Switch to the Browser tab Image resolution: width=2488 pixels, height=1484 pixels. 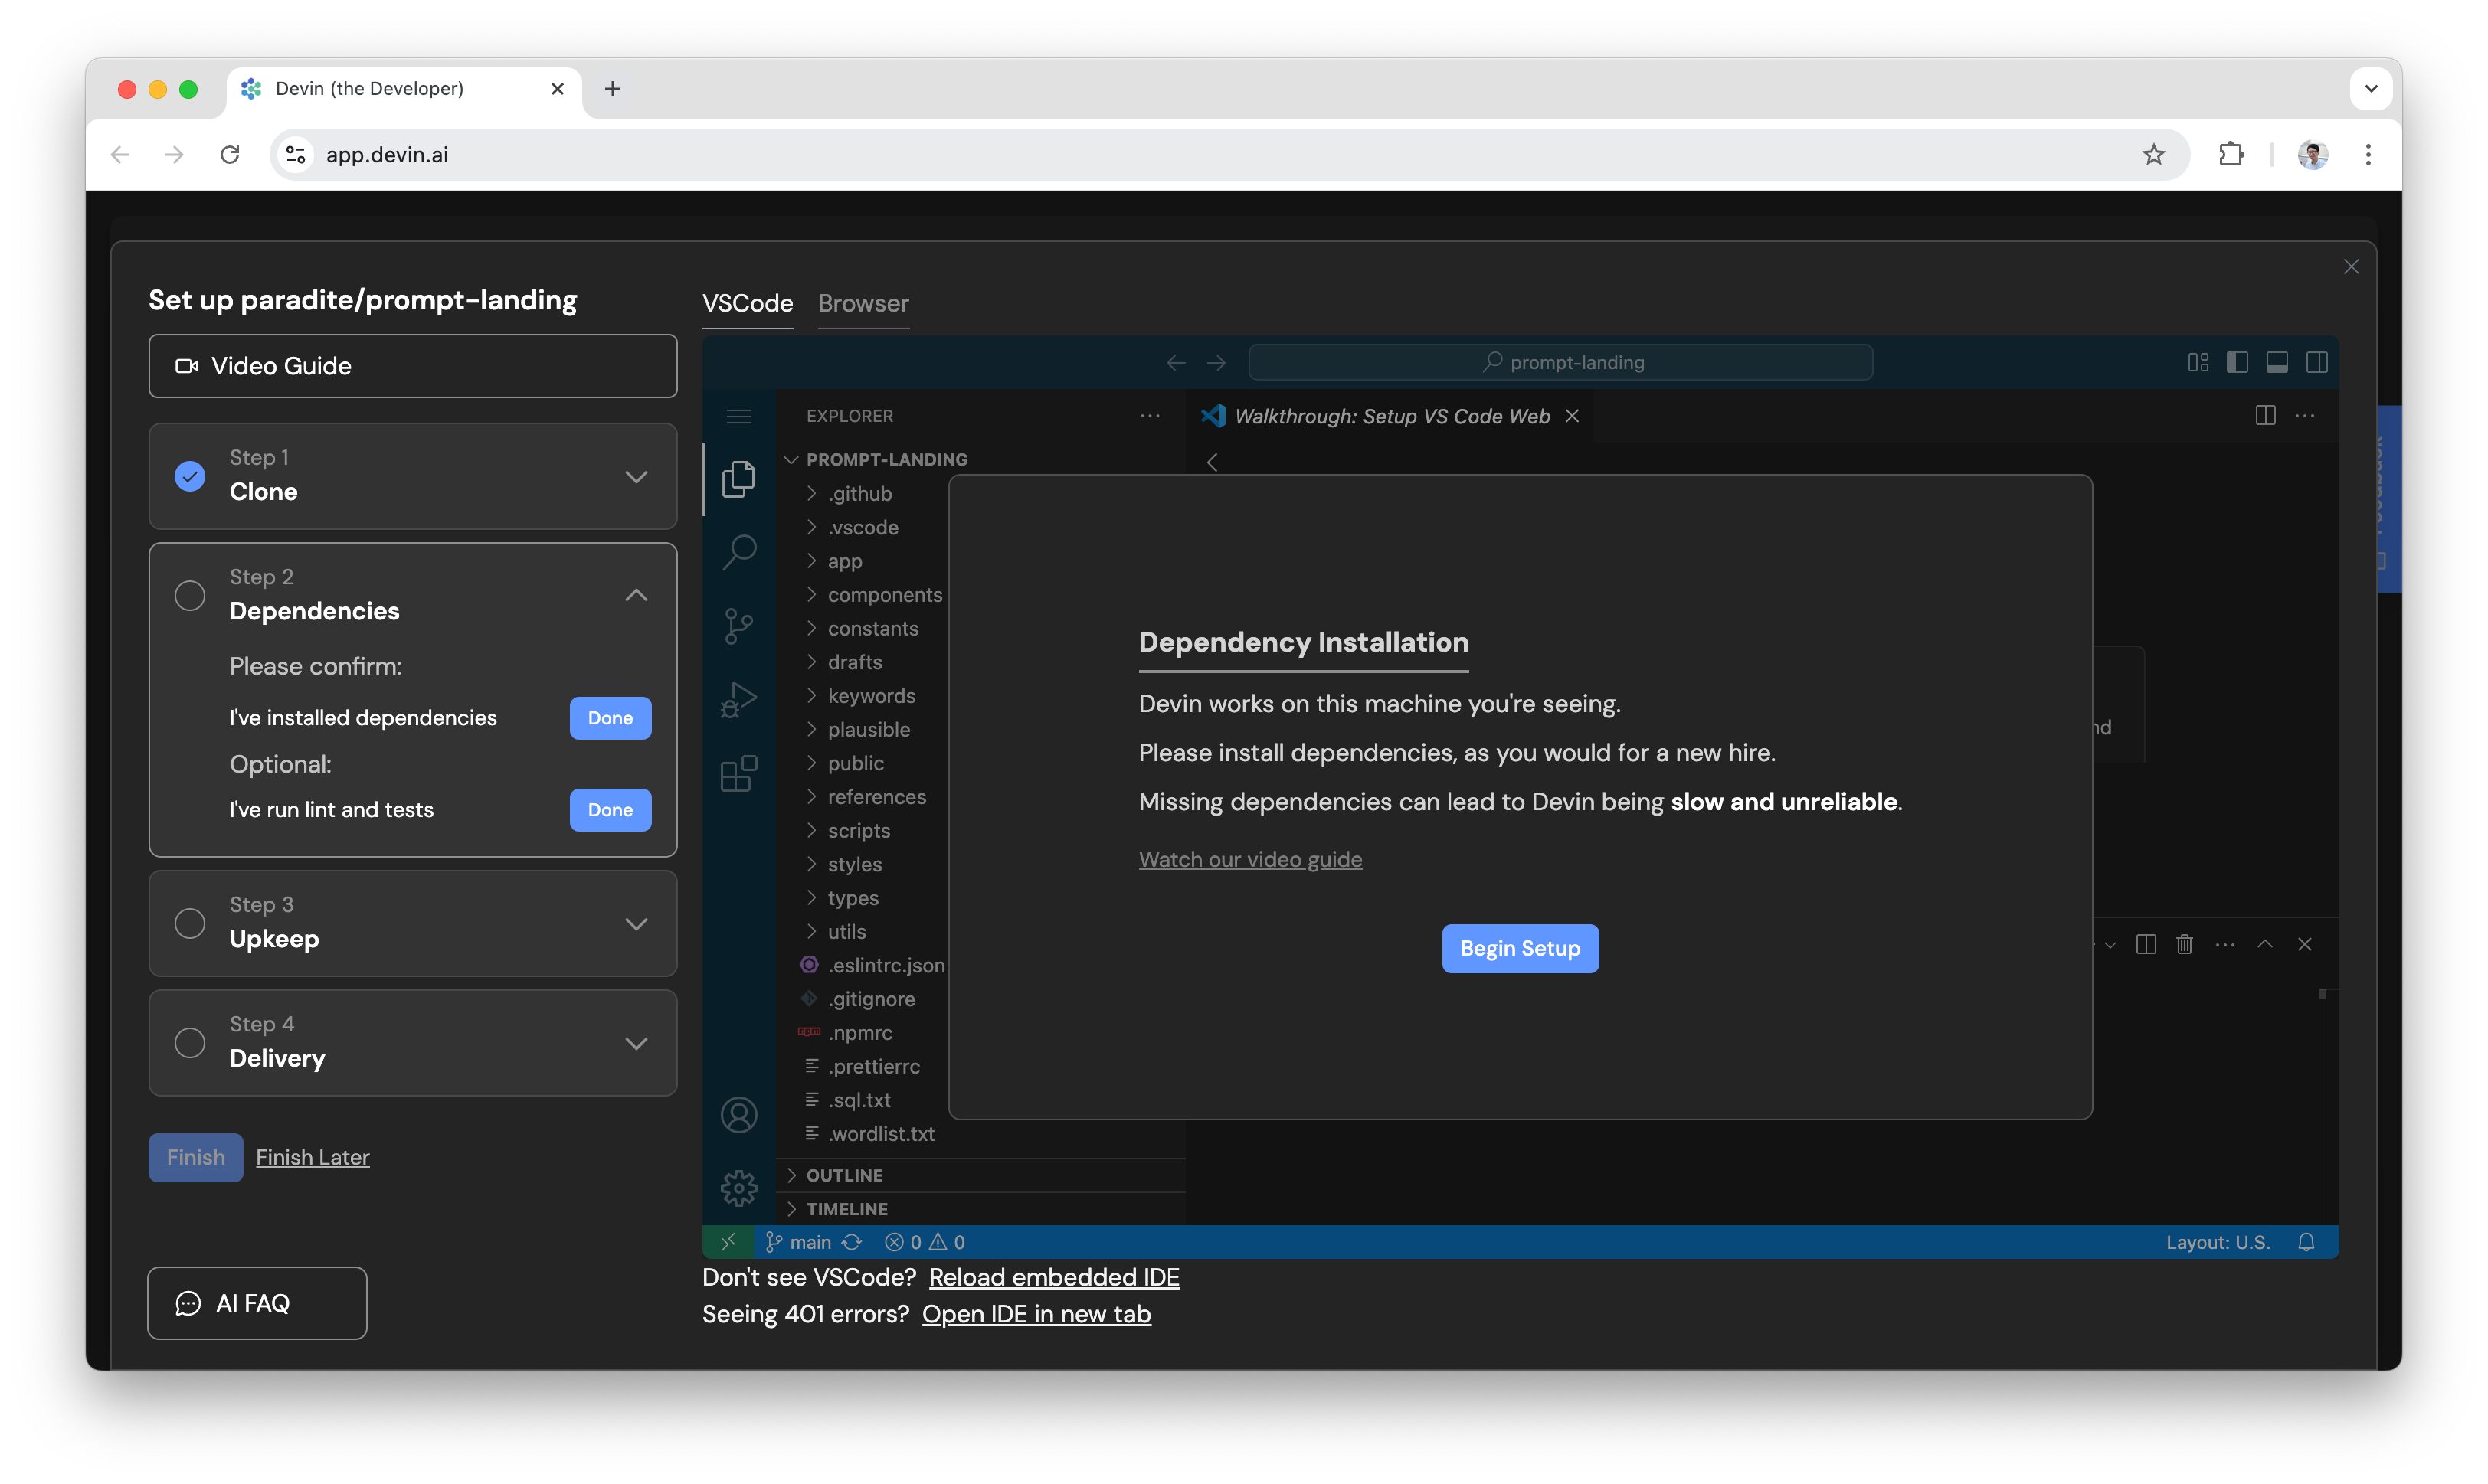[x=863, y=303]
